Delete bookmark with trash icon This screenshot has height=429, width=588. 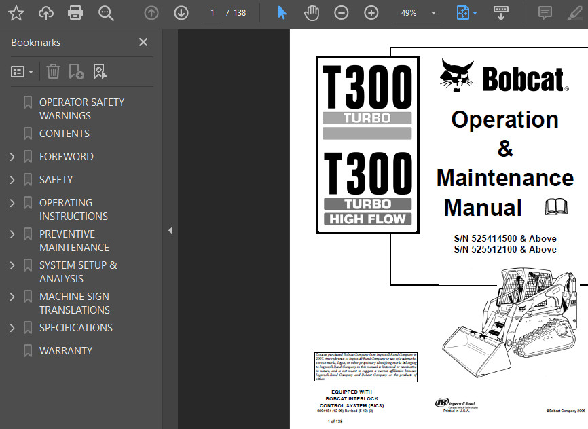click(53, 71)
